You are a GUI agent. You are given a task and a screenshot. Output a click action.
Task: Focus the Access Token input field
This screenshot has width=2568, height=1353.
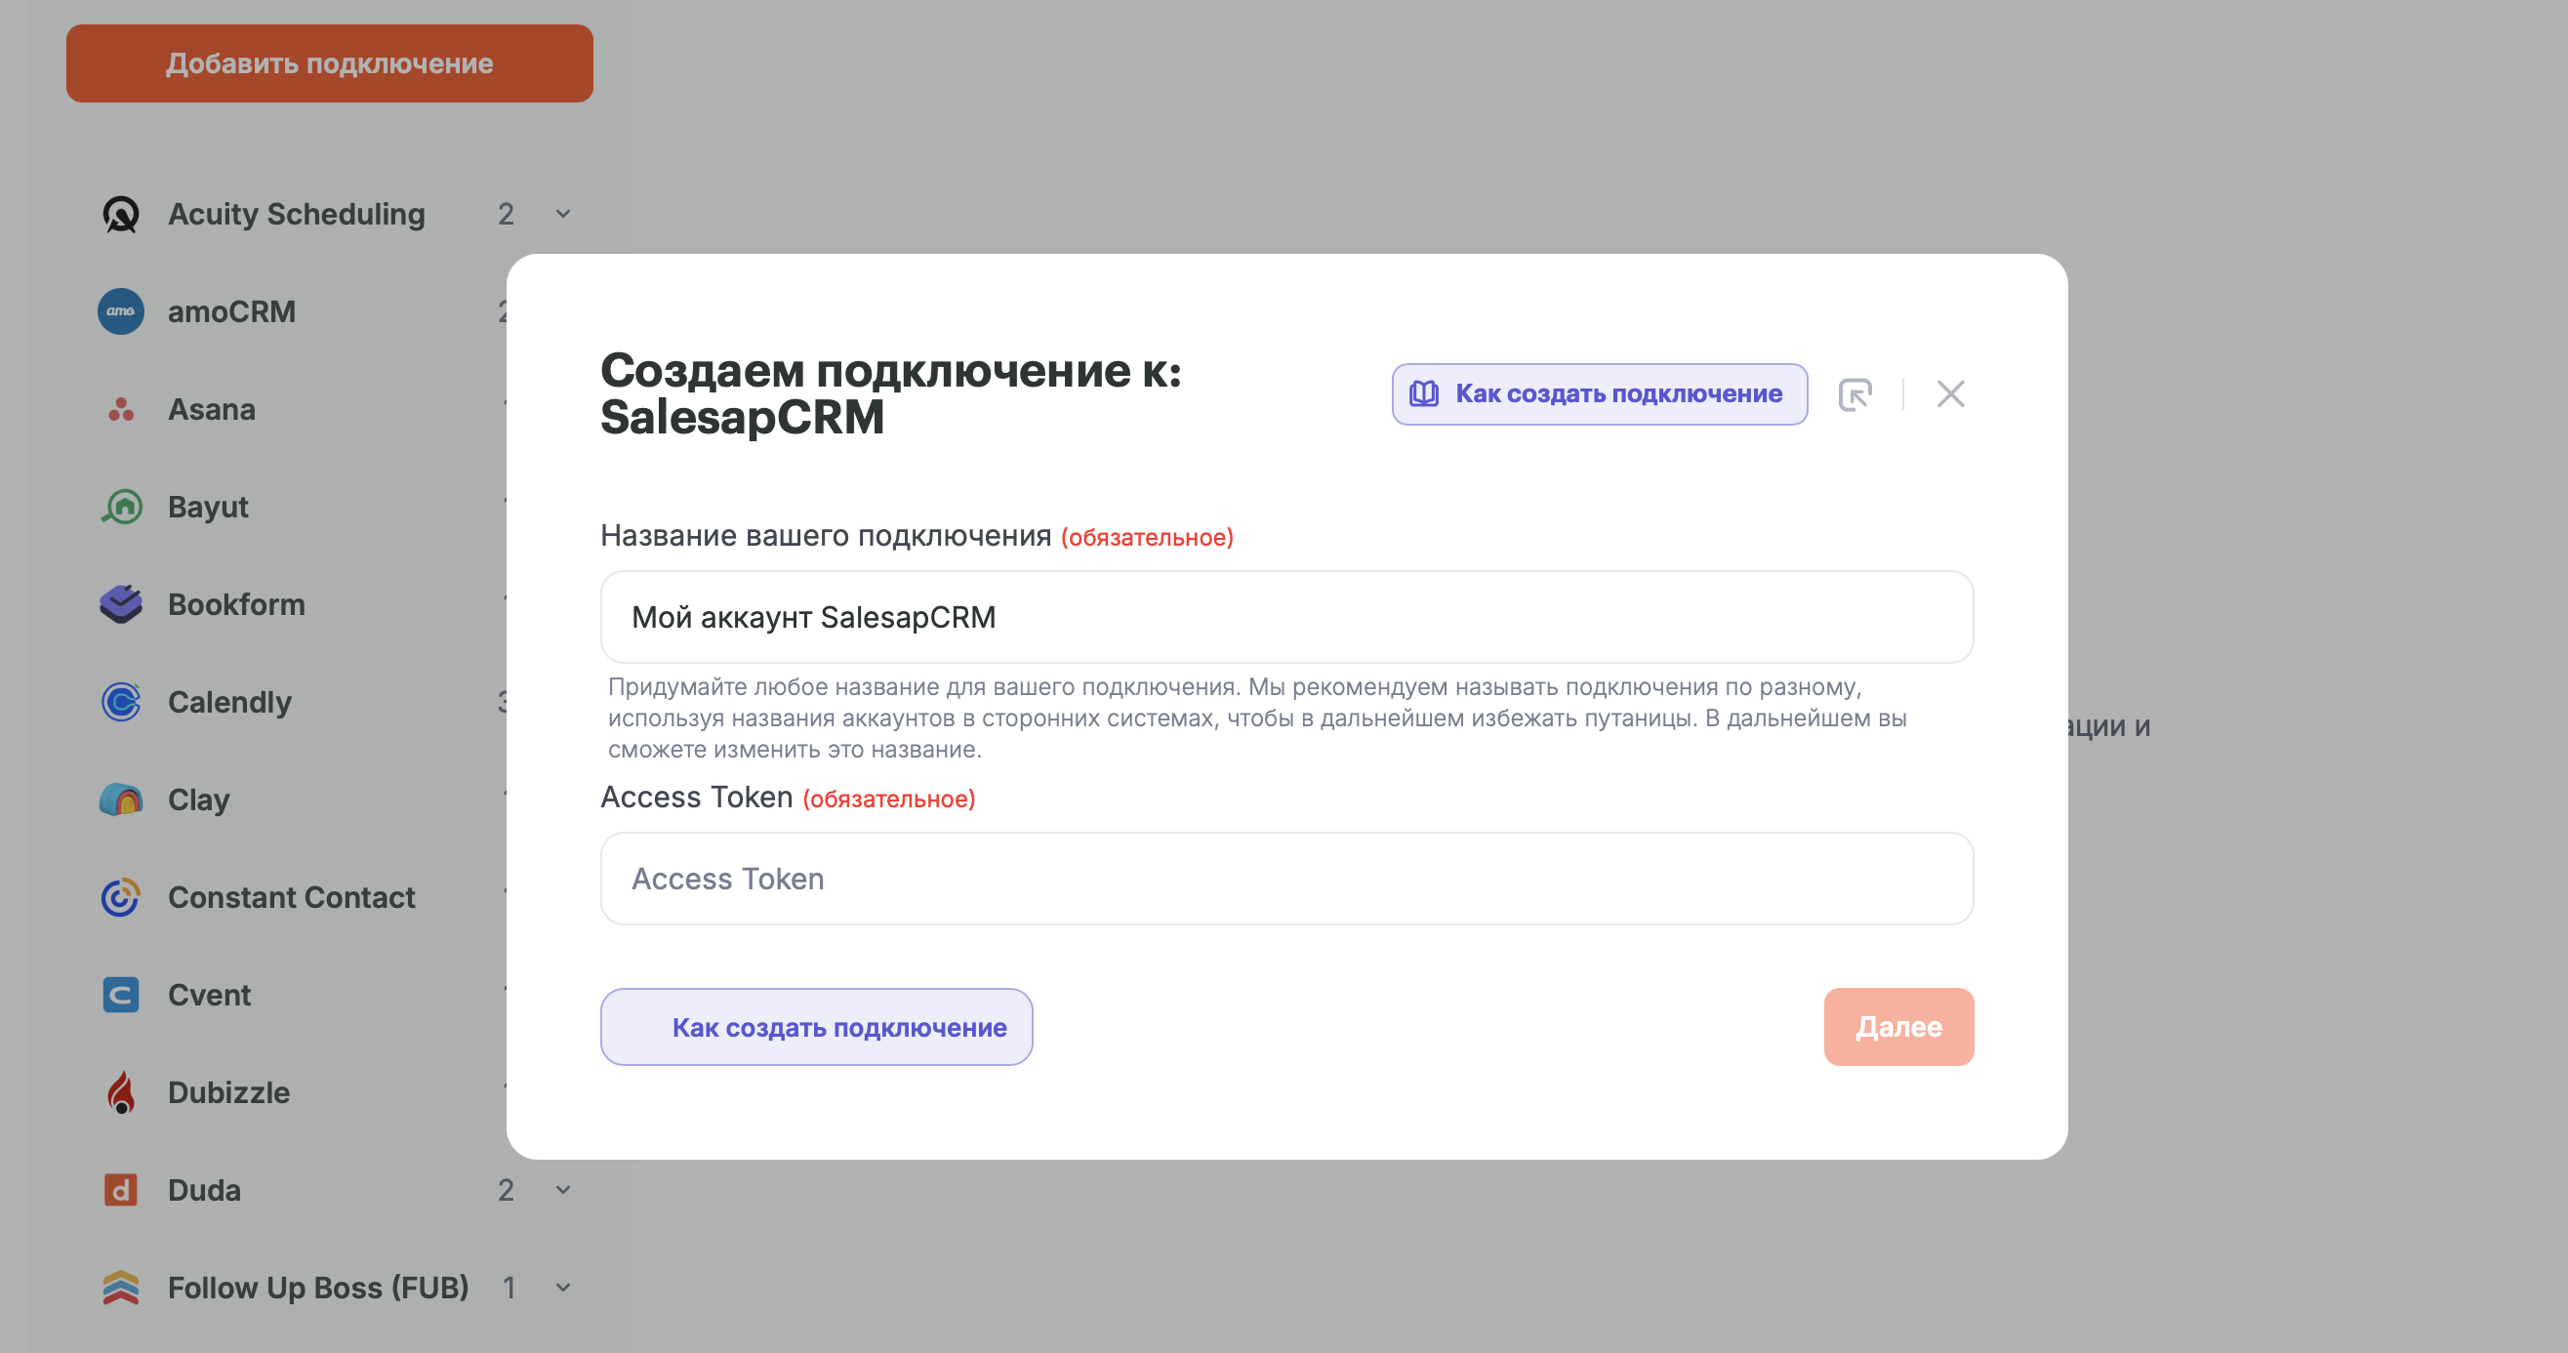[1286, 879]
